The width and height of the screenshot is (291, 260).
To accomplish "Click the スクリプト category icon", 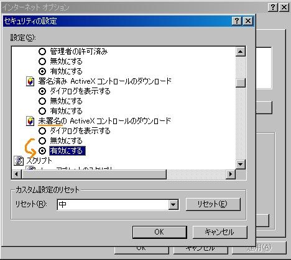I will (x=19, y=161).
